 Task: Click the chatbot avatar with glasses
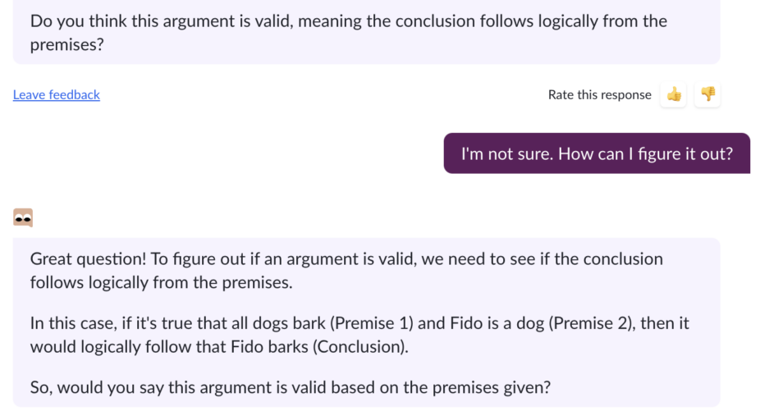pyautogui.click(x=23, y=217)
